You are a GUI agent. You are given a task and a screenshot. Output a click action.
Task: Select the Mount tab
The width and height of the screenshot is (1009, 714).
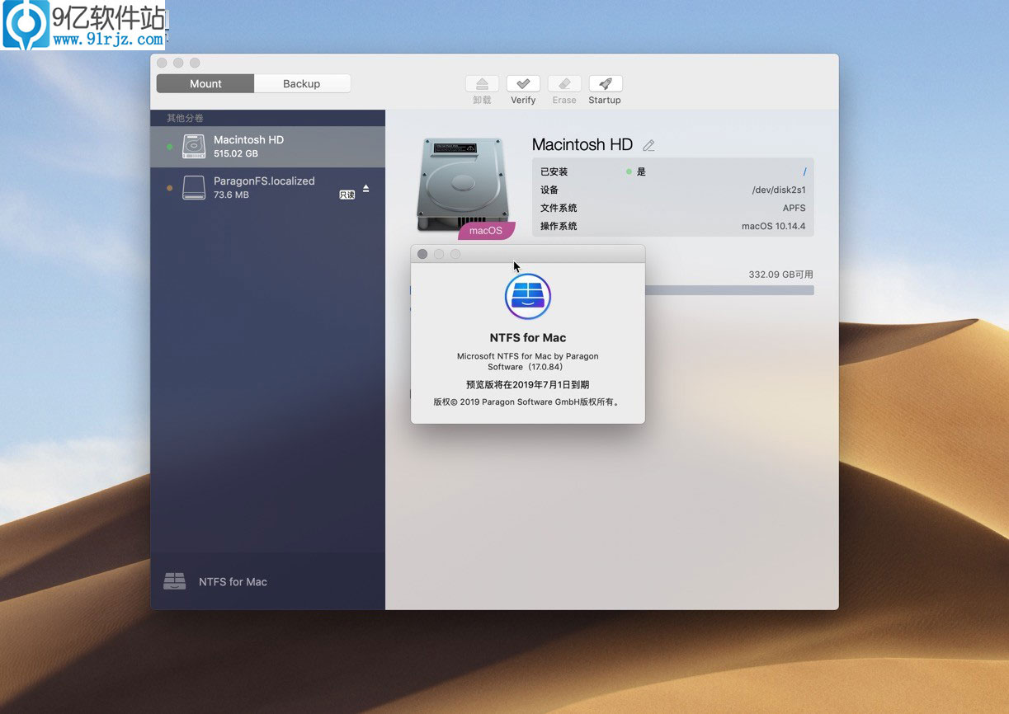(205, 83)
